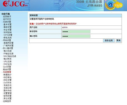Click the Young badge logo
Screen dimensions: 127x105
[114, 5]
